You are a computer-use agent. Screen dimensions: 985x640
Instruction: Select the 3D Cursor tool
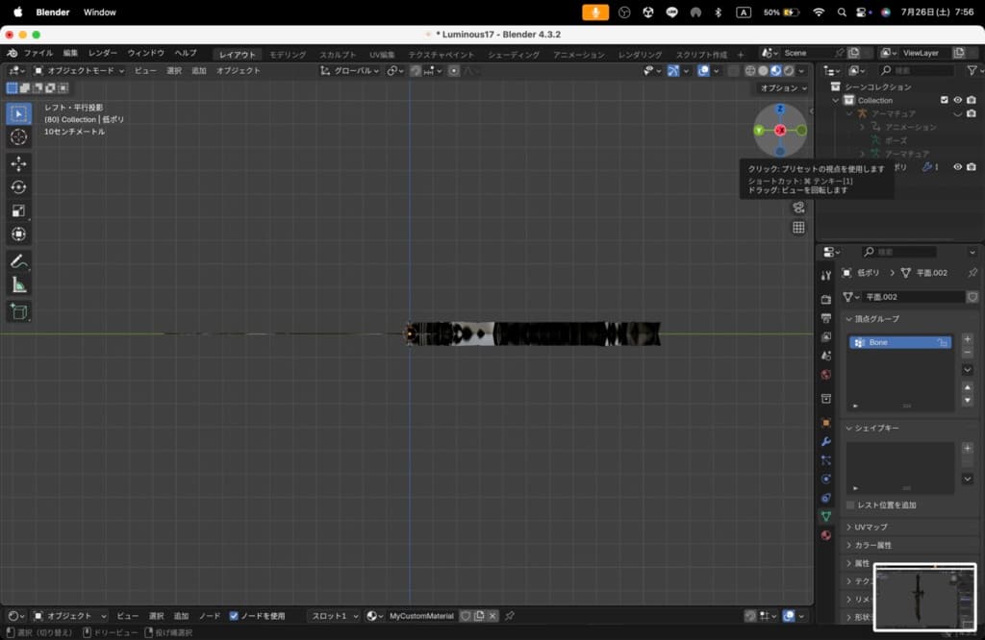[x=18, y=137]
